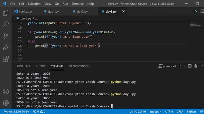
Task: Select language mode Python in status bar
Action: tap(191, 111)
